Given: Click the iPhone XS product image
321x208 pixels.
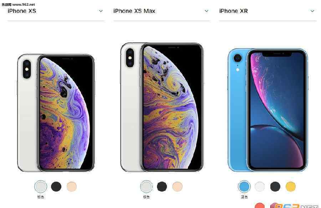Looking at the screenshot, I should pyautogui.click(x=56, y=113).
